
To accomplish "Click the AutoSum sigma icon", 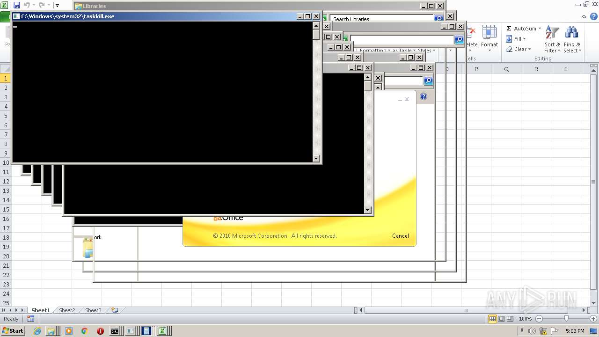I will coord(509,29).
